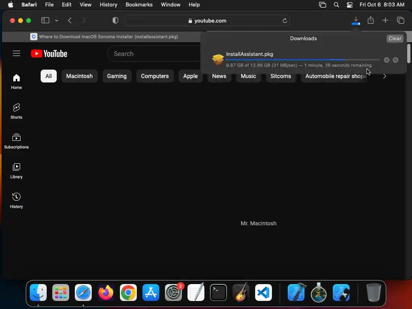The image size is (412, 309).
Task: Click the page vertical scrollbar
Action: [409, 54]
